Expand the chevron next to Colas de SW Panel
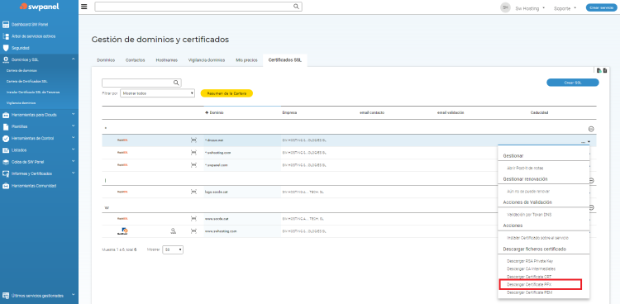620x304 pixels. coord(73,162)
